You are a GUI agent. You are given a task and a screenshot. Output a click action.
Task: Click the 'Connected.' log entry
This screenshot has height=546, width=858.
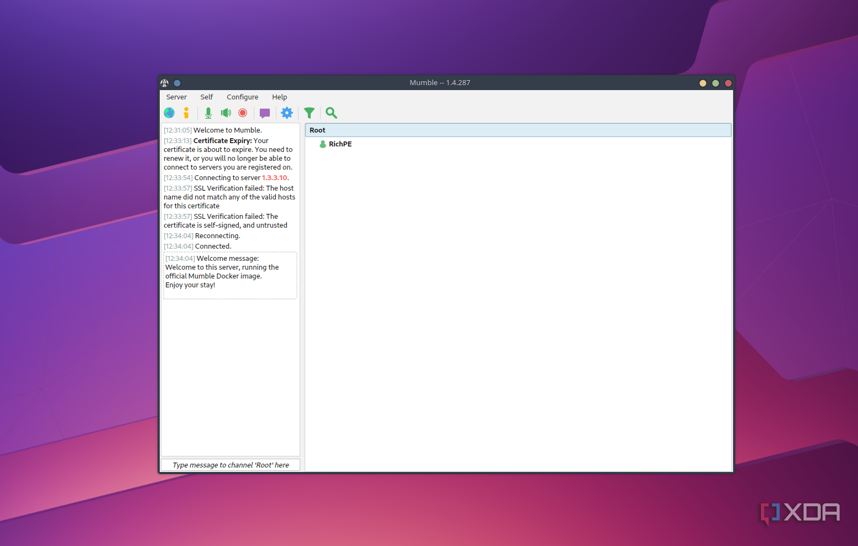pos(213,246)
